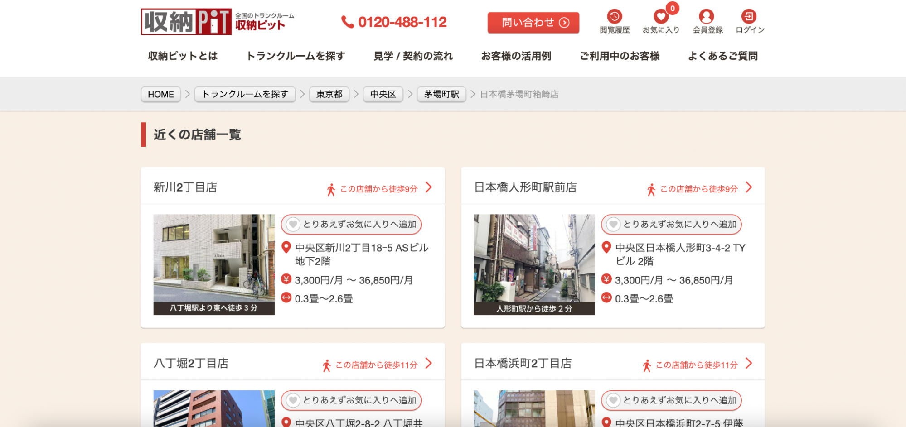
Task: Go to 中央区 in the breadcrumb
Action: [x=383, y=94]
